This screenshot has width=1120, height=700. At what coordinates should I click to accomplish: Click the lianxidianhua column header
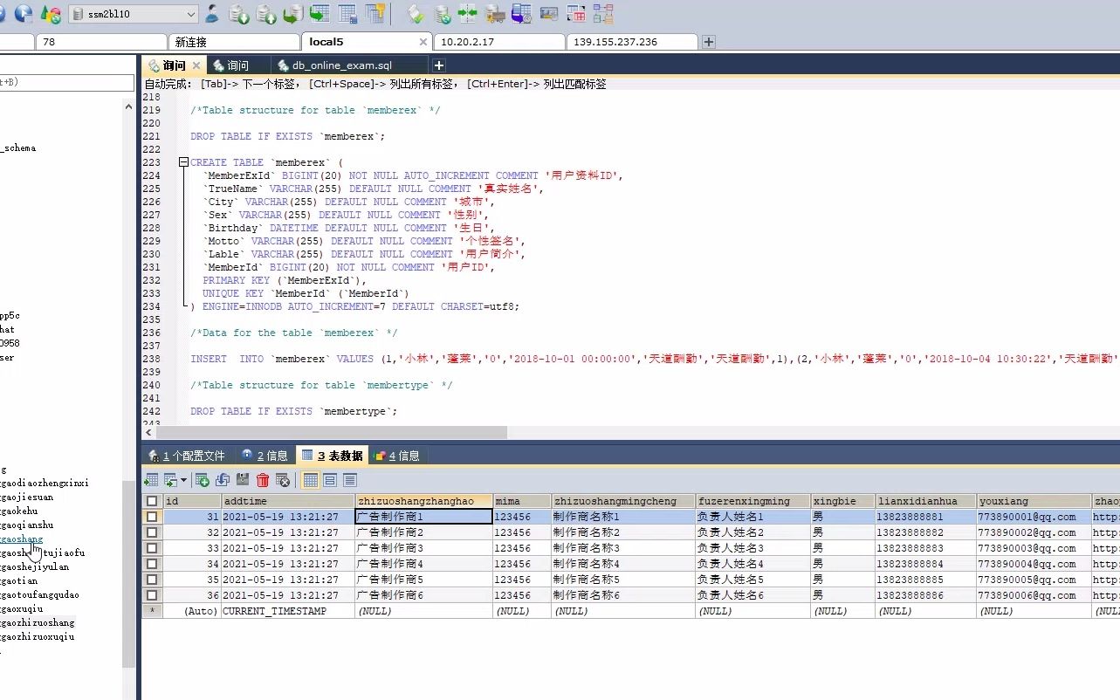(926, 501)
